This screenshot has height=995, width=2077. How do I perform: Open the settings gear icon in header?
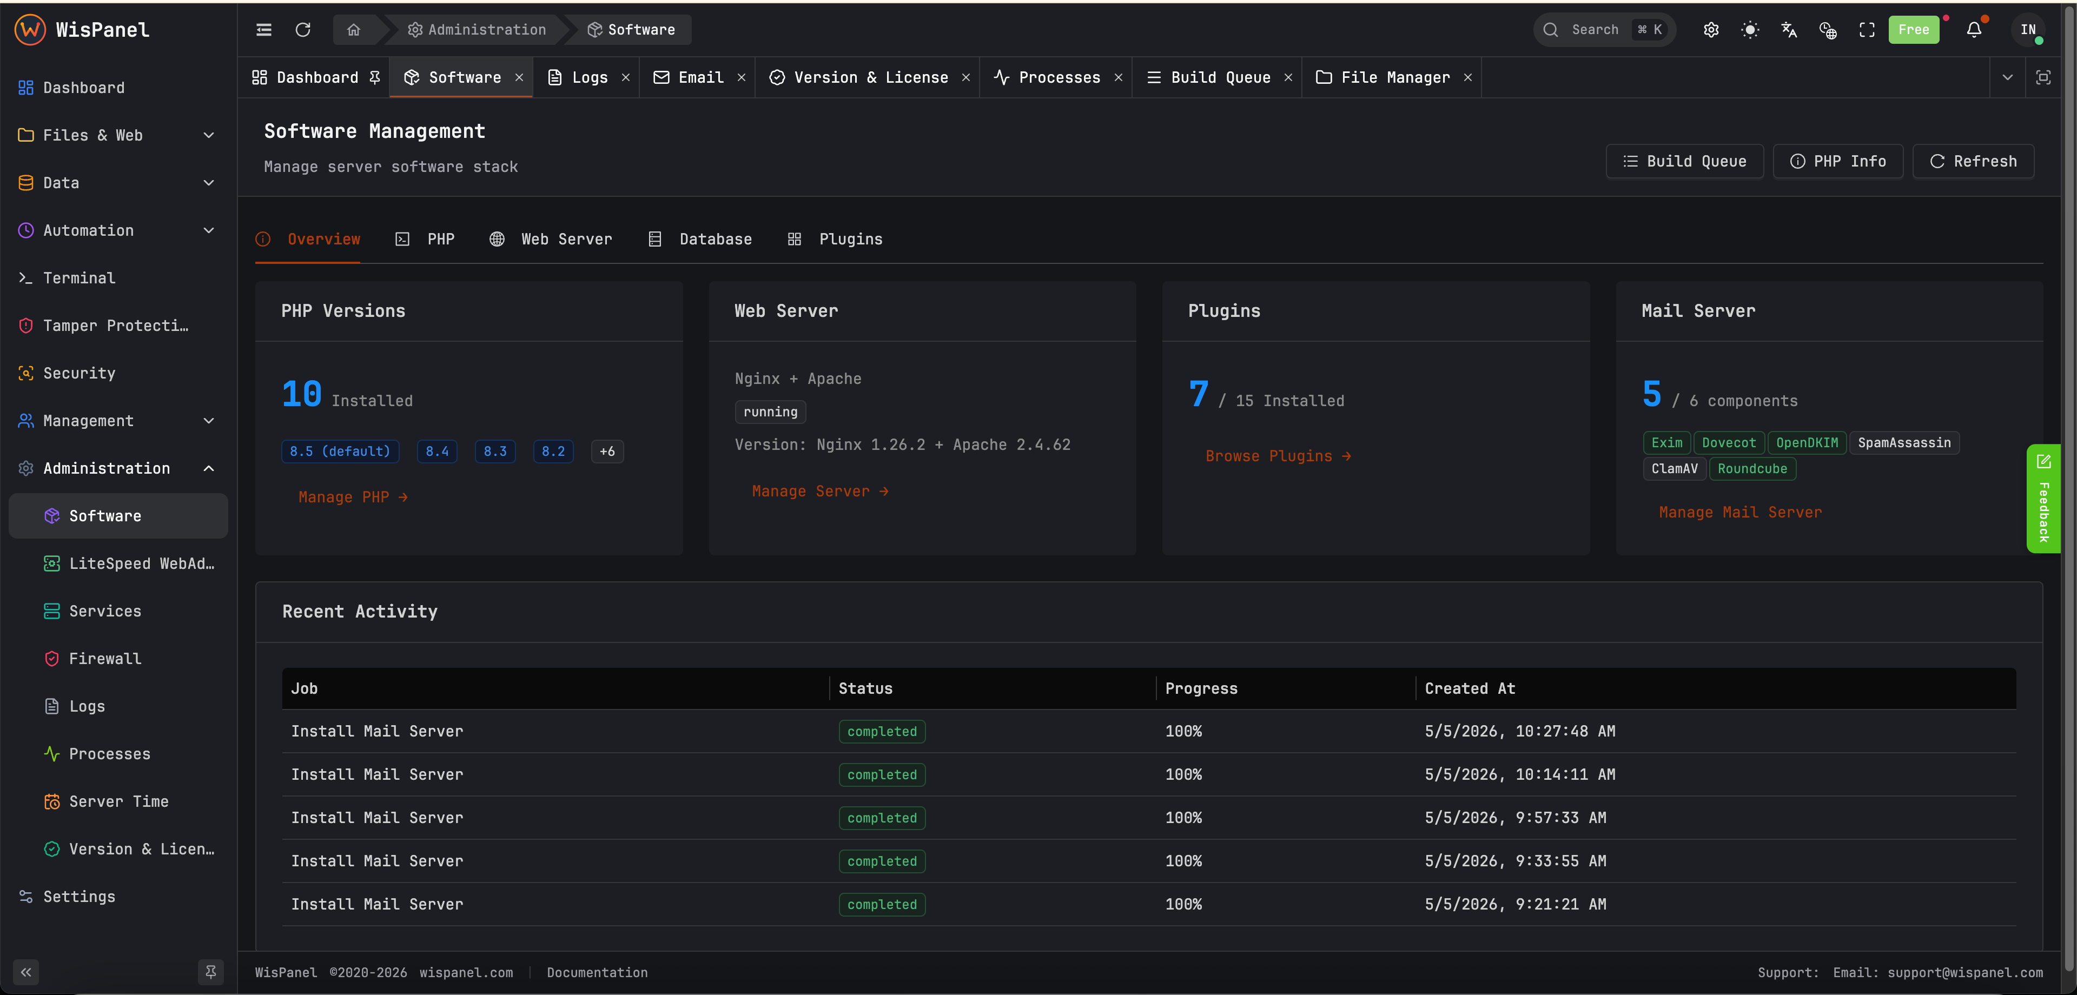[1711, 30]
